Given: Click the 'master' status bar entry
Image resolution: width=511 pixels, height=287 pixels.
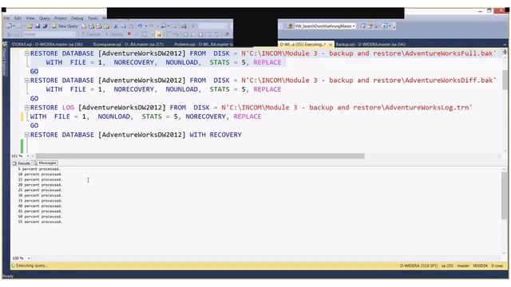Looking at the screenshot, I should coord(463,265).
